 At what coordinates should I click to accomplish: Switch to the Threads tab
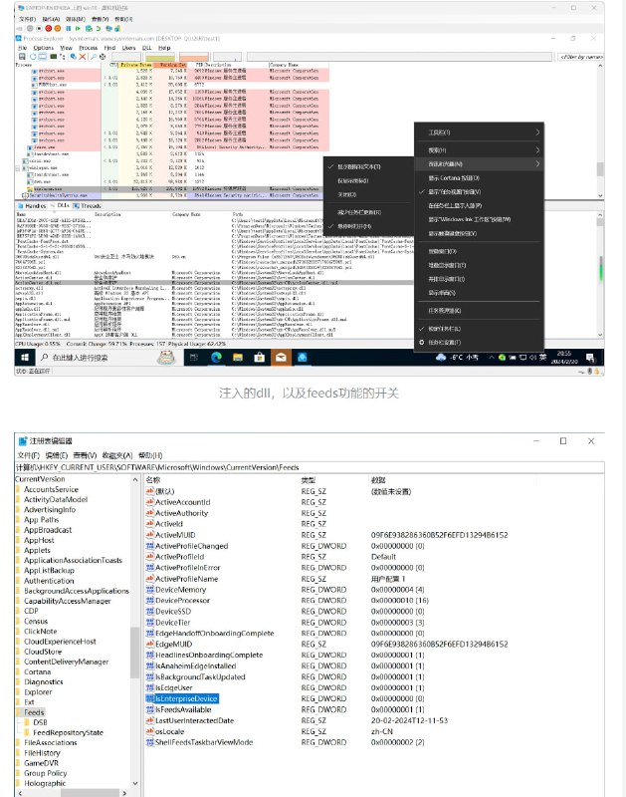[x=88, y=206]
